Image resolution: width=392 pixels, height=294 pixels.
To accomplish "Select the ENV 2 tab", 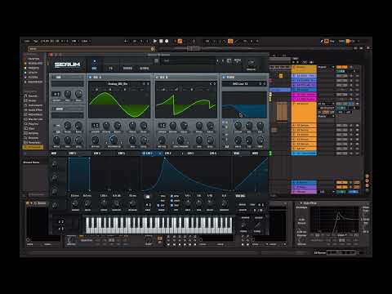I will tap(97, 154).
